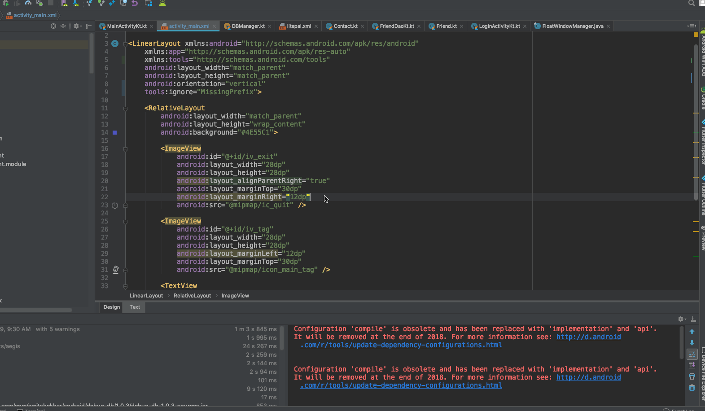705x411 pixels.
Task: Hide the build panel via the minimize icon
Action: [693, 319]
